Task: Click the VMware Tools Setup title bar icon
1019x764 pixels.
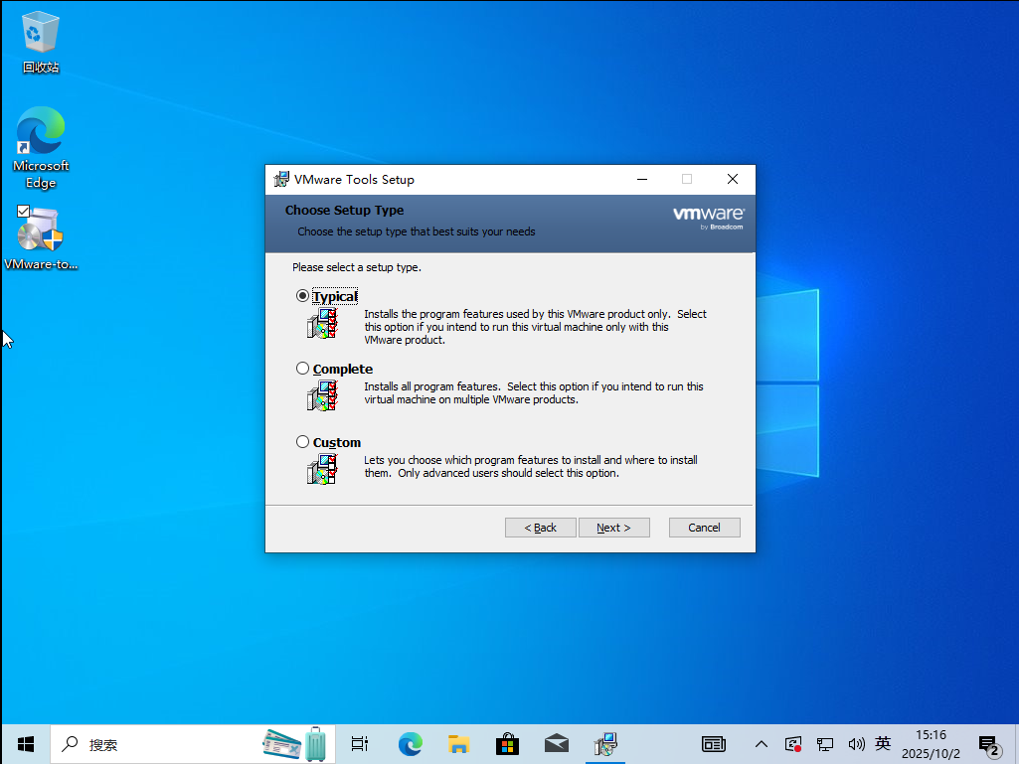Action: [281, 179]
